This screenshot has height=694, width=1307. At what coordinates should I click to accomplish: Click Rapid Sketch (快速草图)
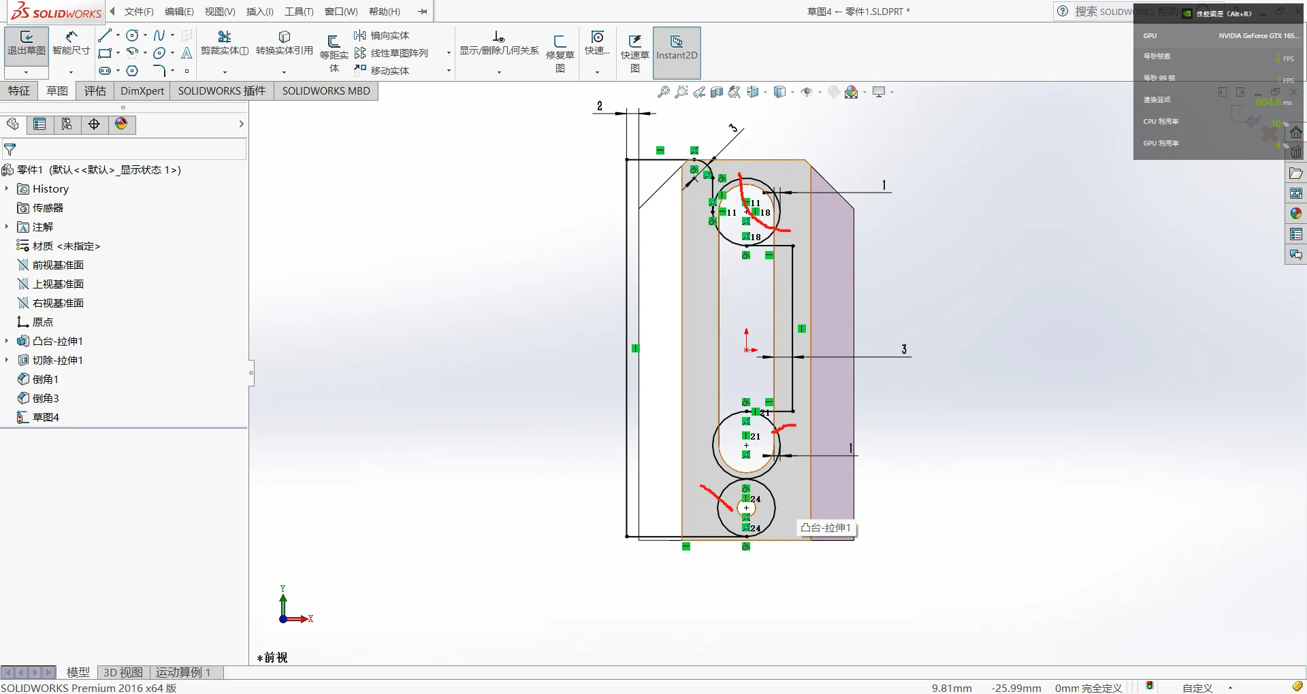(x=635, y=53)
